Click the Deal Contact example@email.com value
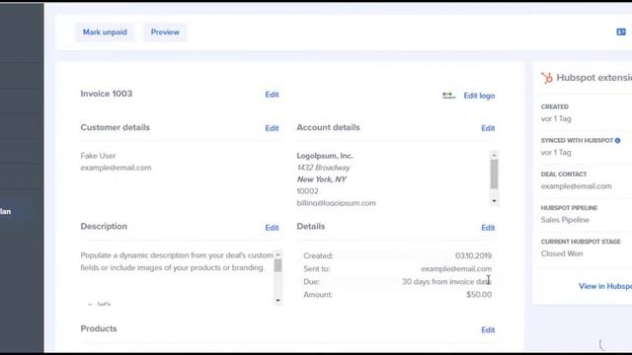Image resolution: width=632 pixels, height=355 pixels. (576, 186)
